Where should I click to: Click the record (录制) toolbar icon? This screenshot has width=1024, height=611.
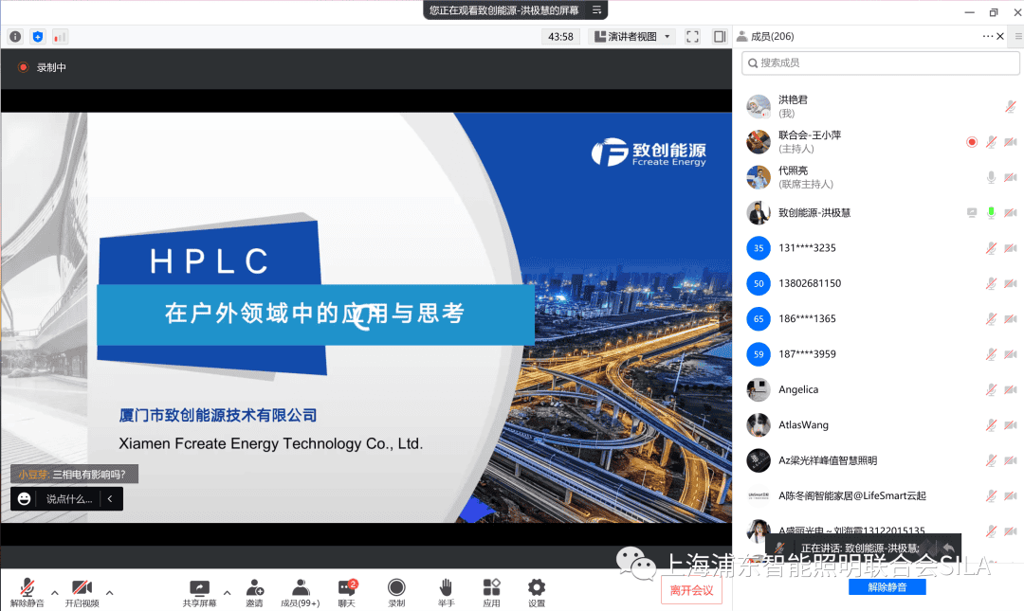396,588
